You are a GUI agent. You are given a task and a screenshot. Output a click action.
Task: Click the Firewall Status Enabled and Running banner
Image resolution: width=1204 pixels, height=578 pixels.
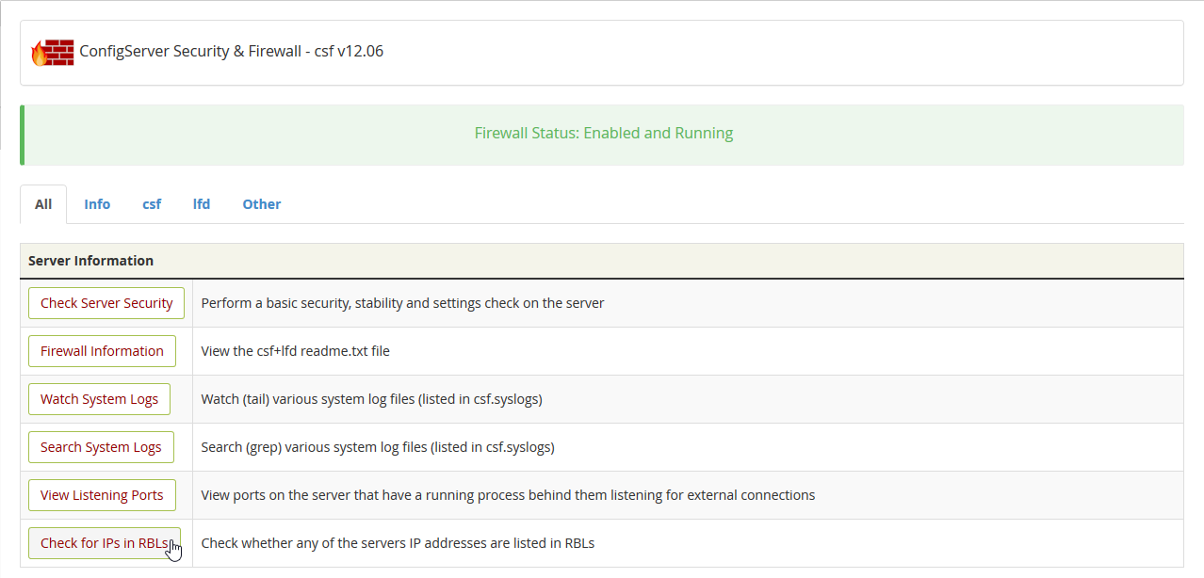[x=603, y=134]
